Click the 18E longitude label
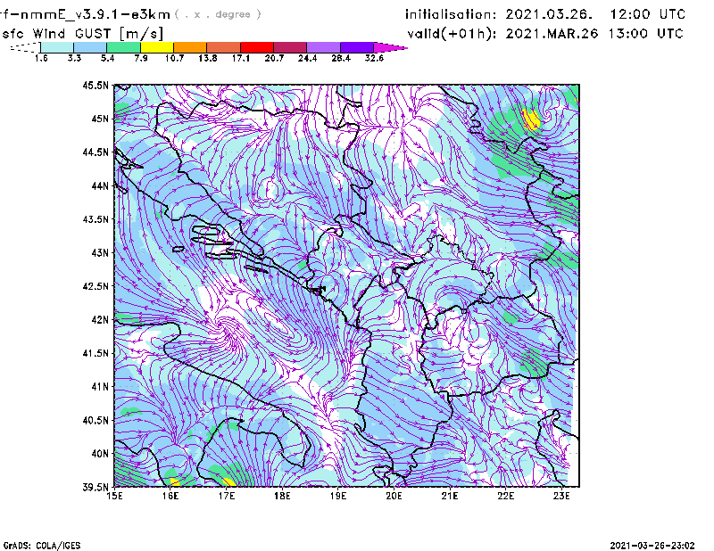The image size is (714, 551). (x=282, y=496)
